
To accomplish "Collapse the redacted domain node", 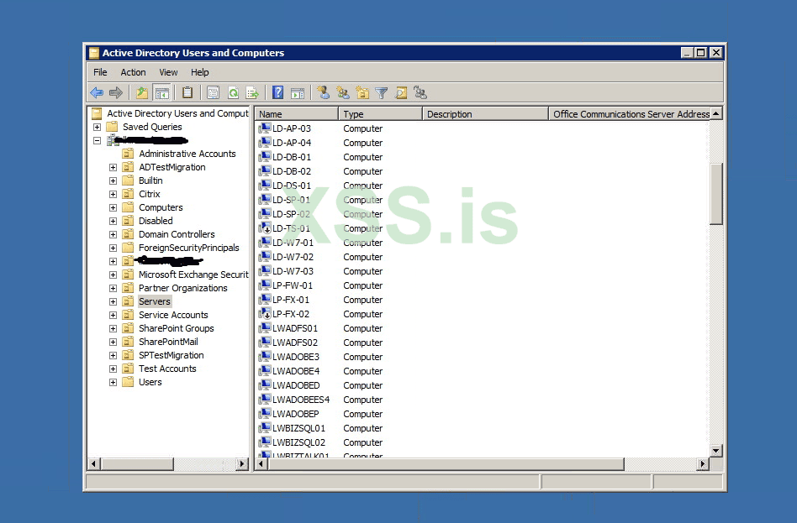I will click(x=97, y=141).
